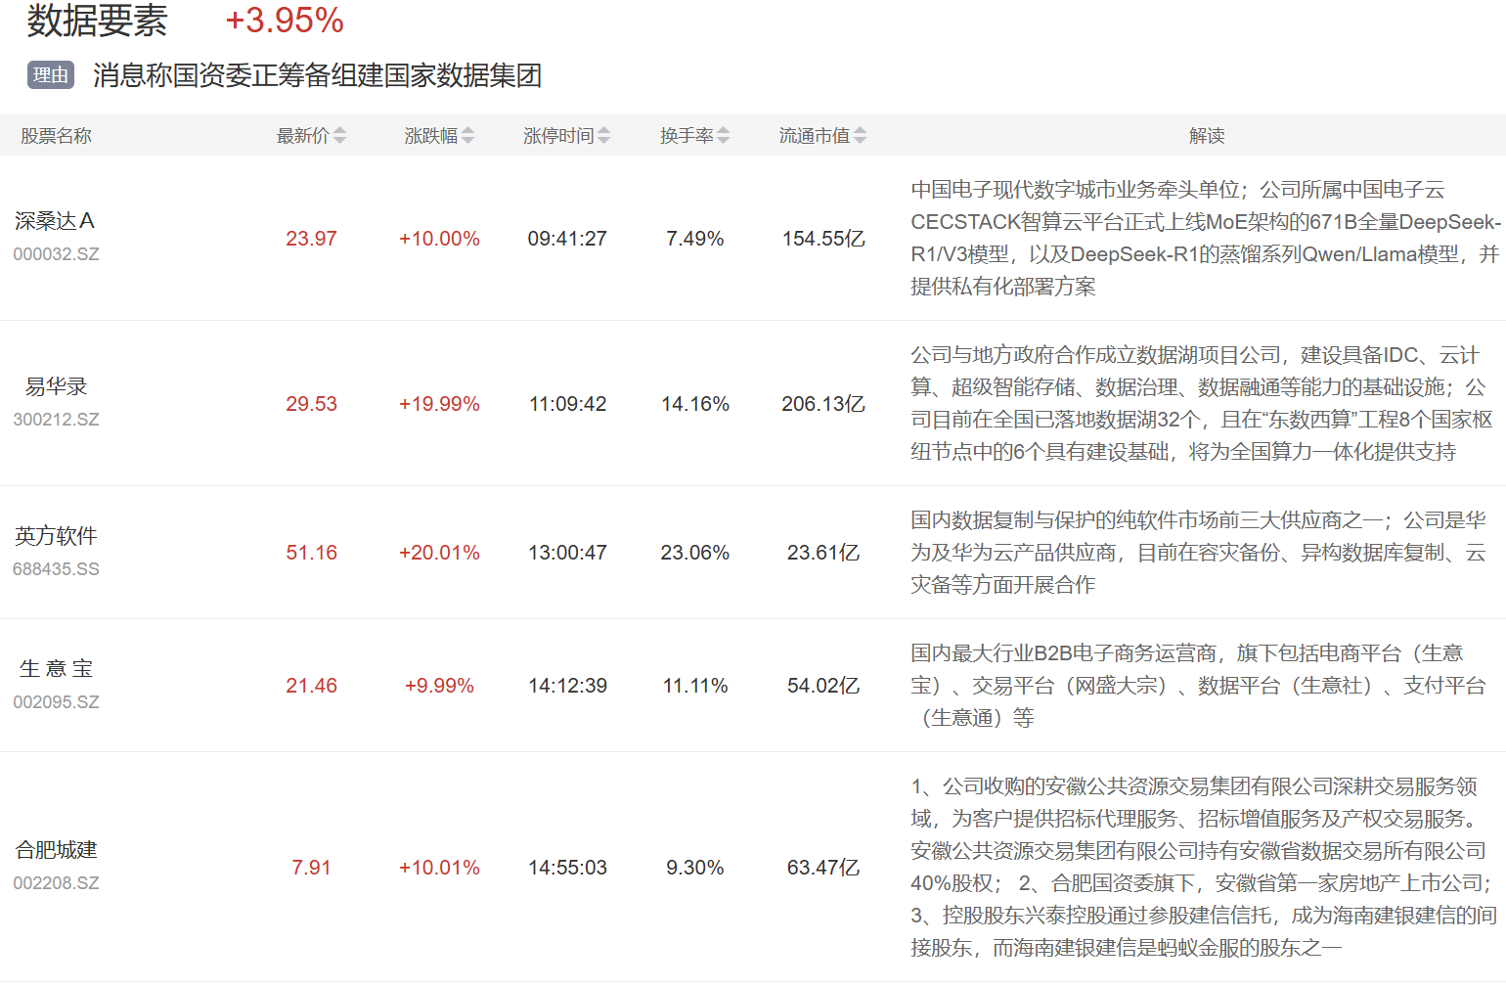Select the 易华录 stock name
Screen dimensions: 1506x986
(x=56, y=386)
